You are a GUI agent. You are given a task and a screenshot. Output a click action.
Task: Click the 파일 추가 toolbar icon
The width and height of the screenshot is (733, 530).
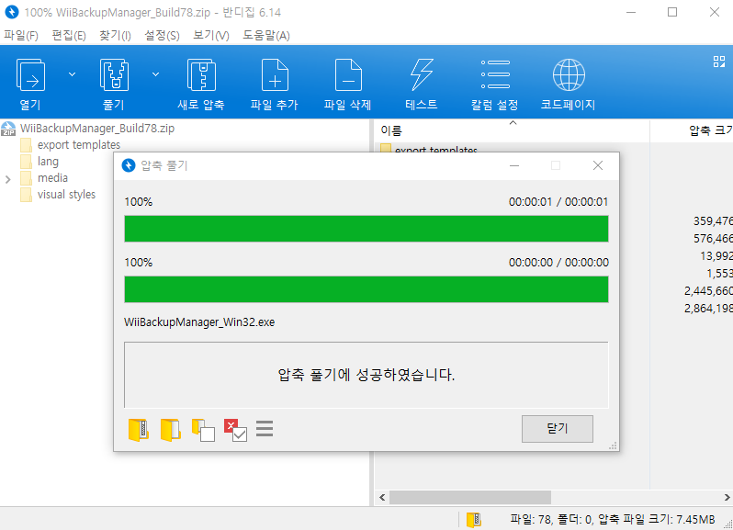tap(275, 75)
